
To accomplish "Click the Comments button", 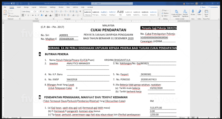I will click(x=213, y=7).
